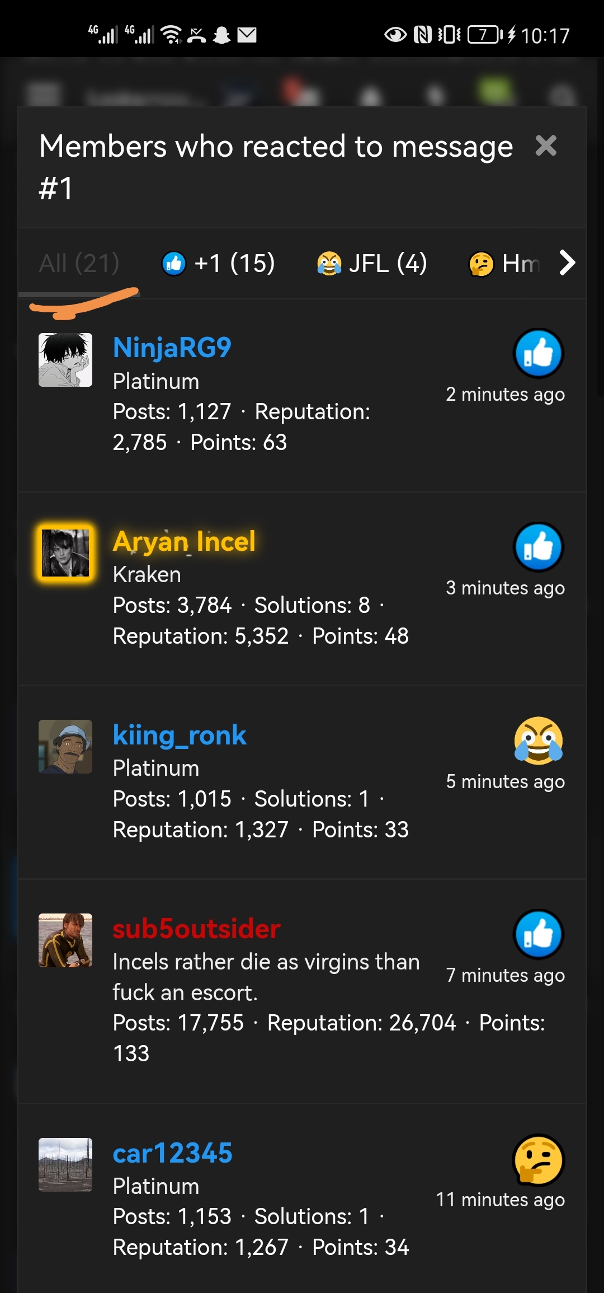Screen dimensions: 604x1293
Task: Click the thumbs-up reaction beside sub5outsider
Action: click(539, 934)
